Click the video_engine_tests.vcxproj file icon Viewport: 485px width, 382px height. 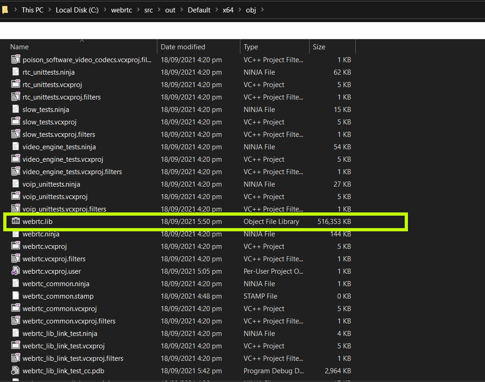(x=16, y=159)
